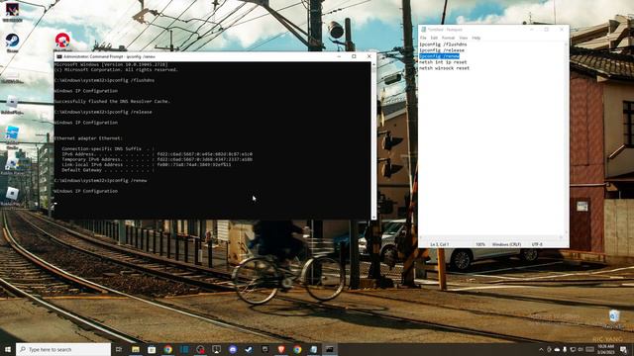Open the Steam desktop shortcut
634x356 pixels.
[12, 43]
